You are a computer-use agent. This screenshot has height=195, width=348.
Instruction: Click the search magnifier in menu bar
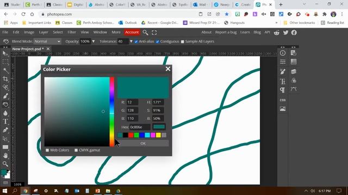(x=145, y=32)
